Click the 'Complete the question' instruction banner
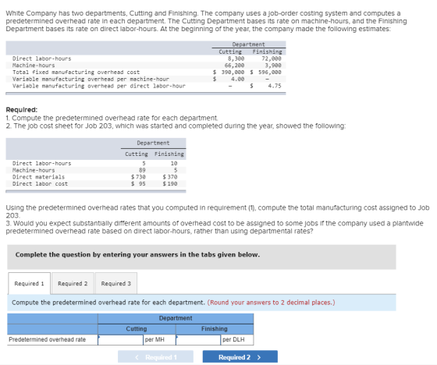The height and width of the screenshot is (365, 437). tap(201, 257)
